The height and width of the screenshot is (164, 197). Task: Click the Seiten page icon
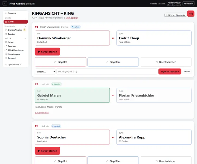pyautogui.click(x=6, y=42)
